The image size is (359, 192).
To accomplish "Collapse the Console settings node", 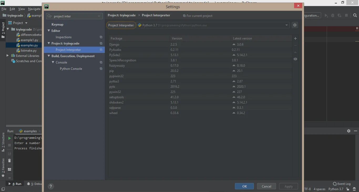I will (x=53, y=62).
